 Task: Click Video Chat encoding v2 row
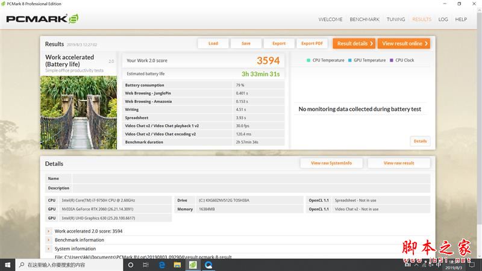click(203, 134)
